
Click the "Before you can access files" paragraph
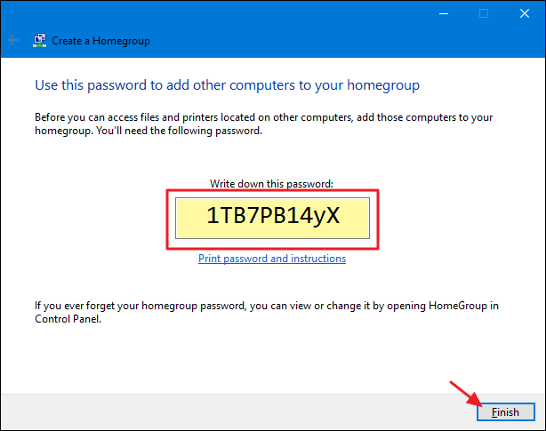[263, 124]
